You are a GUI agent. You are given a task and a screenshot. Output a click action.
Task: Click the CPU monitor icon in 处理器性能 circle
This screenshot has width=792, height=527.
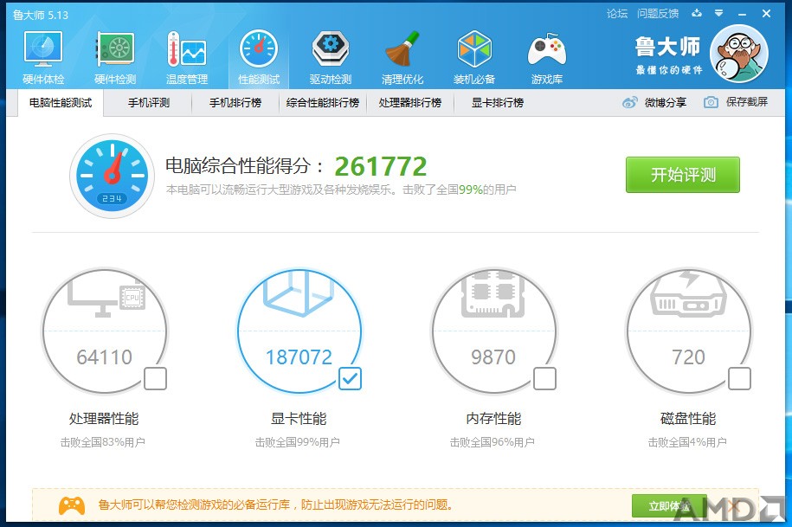point(106,297)
